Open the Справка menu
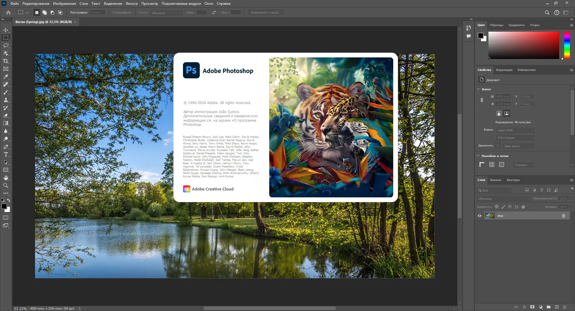The height and width of the screenshot is (311, 575). pyautogui.click(x=223, y=4)
